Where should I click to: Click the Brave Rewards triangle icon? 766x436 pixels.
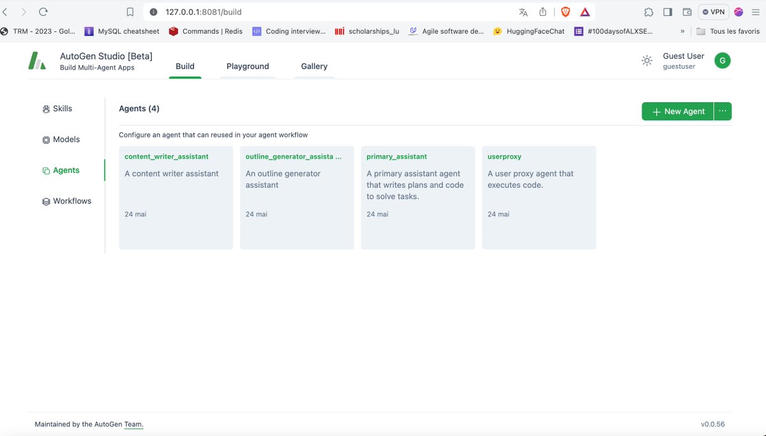[585, 11]
